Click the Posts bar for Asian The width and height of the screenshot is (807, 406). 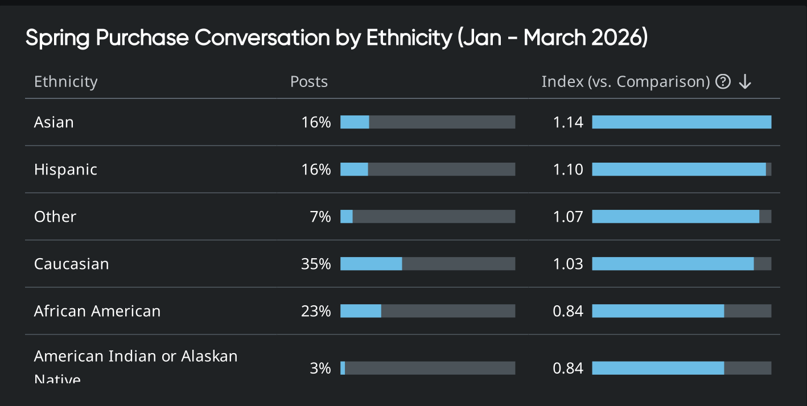point(427,122)
